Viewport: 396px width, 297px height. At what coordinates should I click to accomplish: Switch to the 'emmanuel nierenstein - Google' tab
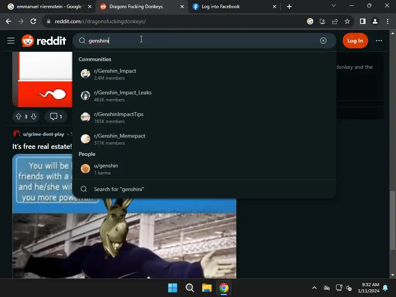49,7
